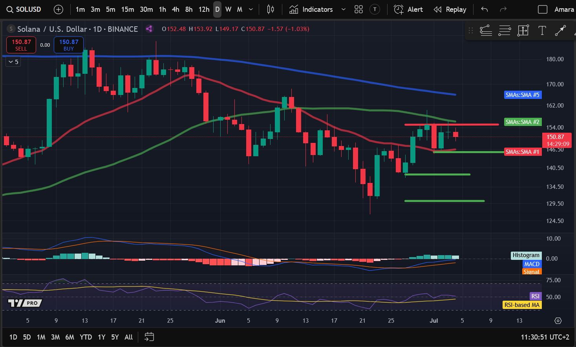576x347 pixels.
Task: Collapse the indicator legend showing 5
Action: coord(13,62)
